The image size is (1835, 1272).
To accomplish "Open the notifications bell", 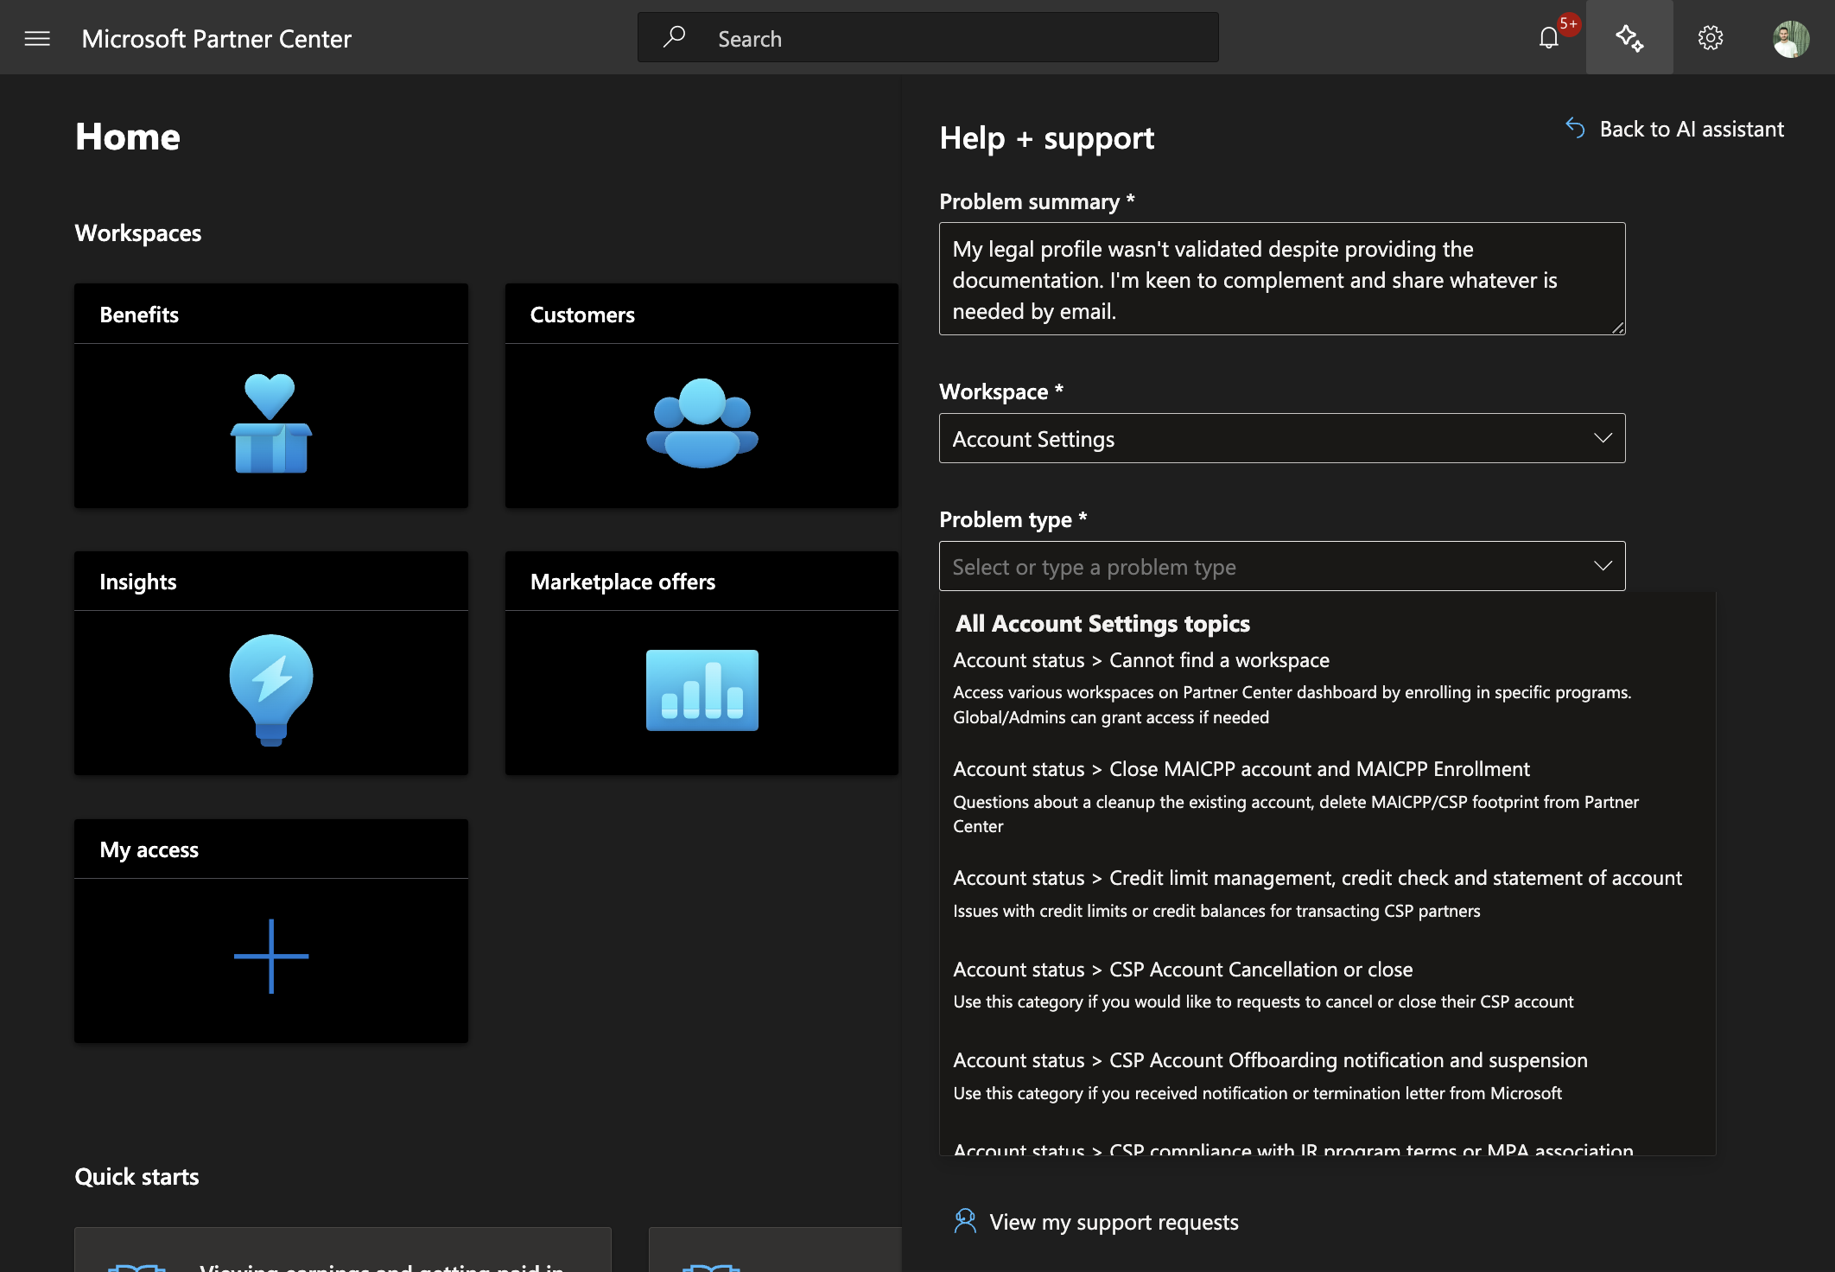I will tap(1548, 38).
